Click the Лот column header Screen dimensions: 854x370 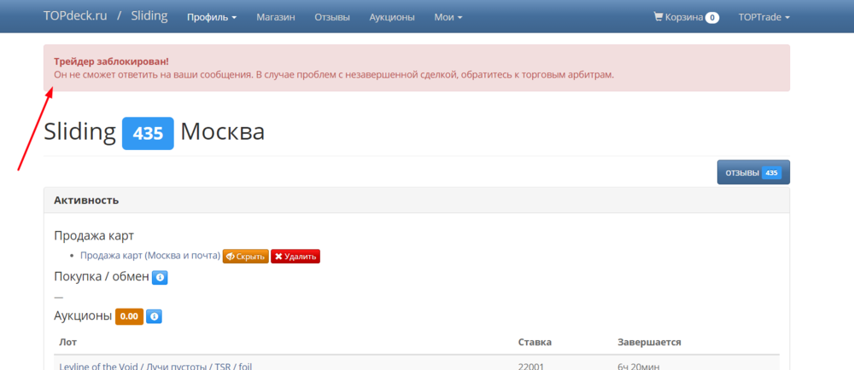[68, 342]
